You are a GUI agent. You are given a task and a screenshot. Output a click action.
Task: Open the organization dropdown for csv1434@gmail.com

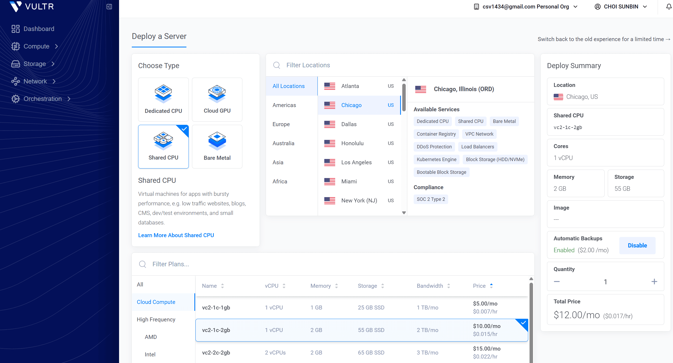pos(526,6)
